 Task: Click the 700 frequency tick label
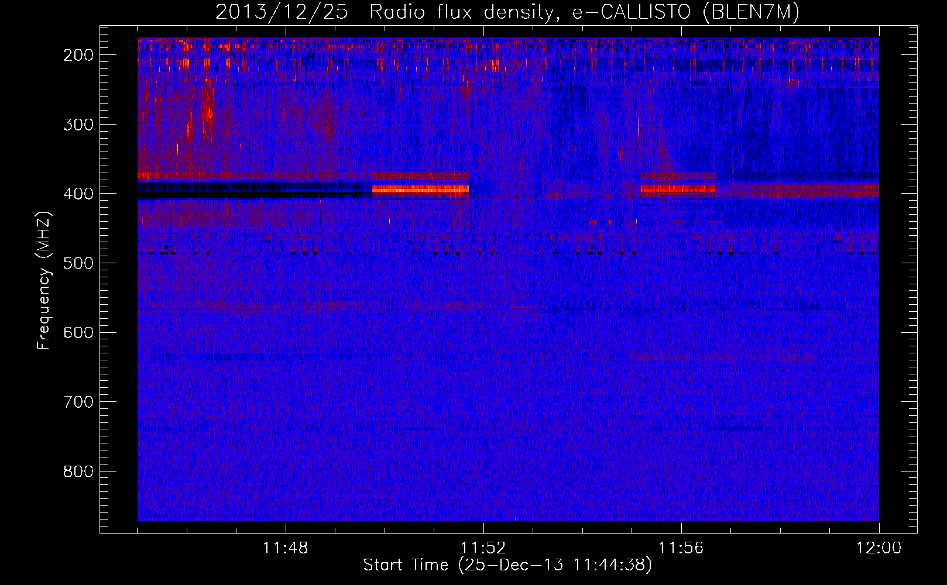[x=78, y=402]
